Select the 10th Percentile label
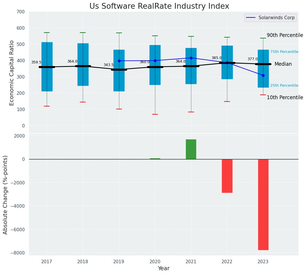Image resolution: width=306 pixels, height=274 pixels. (285, 97)
